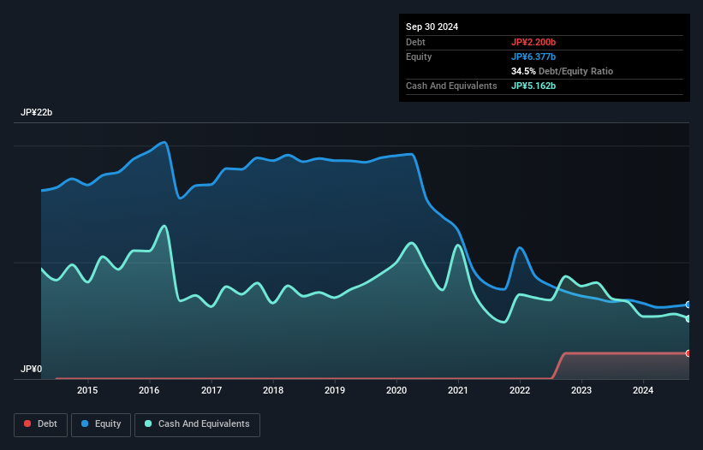Click the 2024 axis label
Screen dimensions: 703x450
[643, 390]
